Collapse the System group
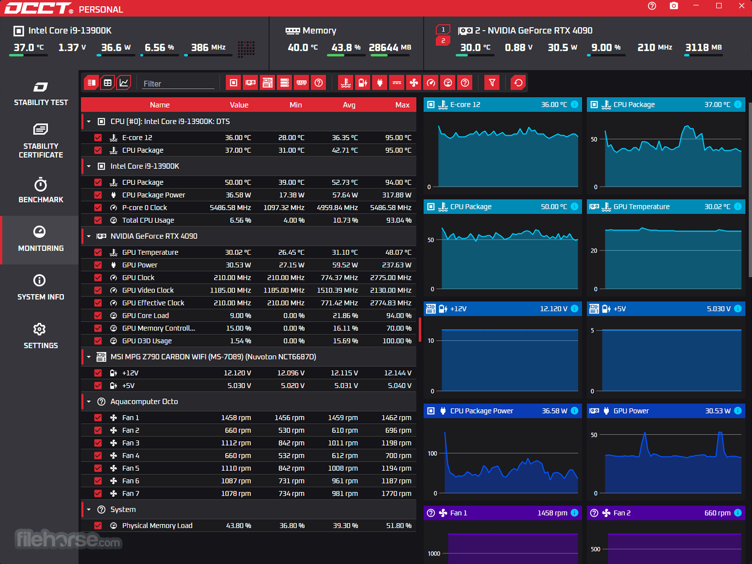This screenshot has width=752, height=564. pyautogui.click(x=89, y=509)
